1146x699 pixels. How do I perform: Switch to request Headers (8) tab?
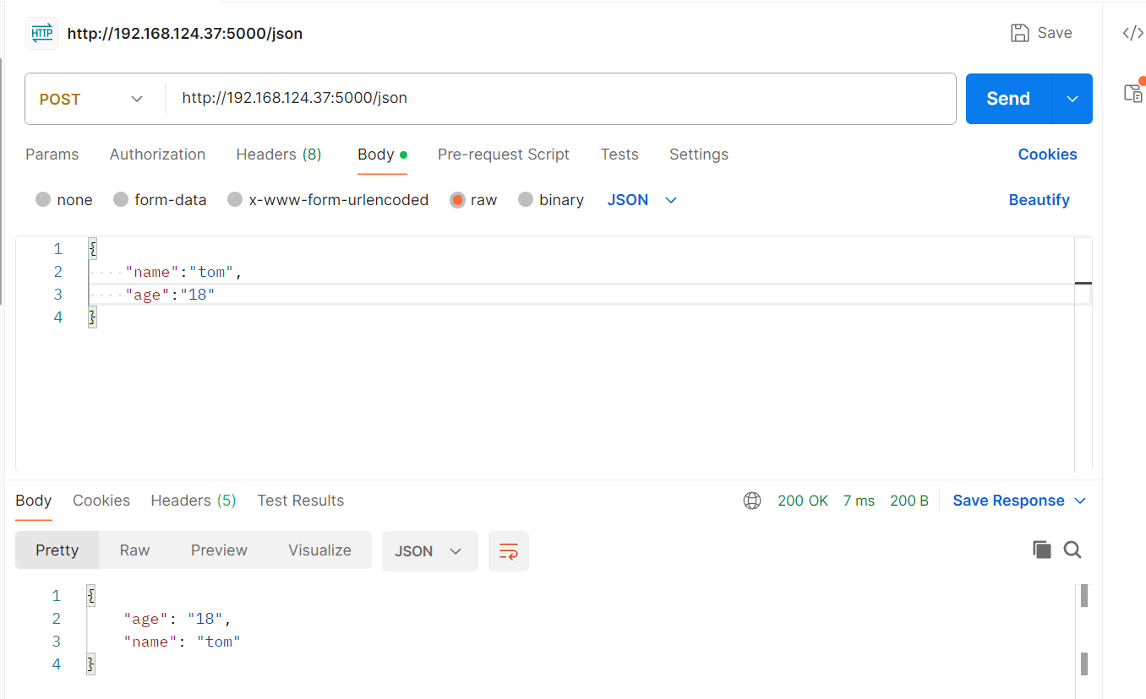tap(279, 154)
